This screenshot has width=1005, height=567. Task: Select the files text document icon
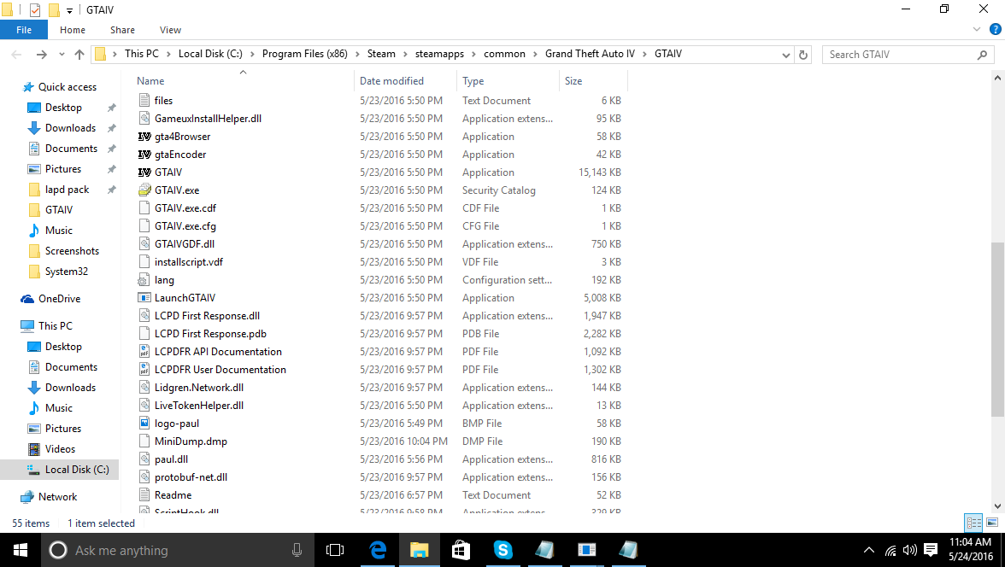[x=145, y=101]
